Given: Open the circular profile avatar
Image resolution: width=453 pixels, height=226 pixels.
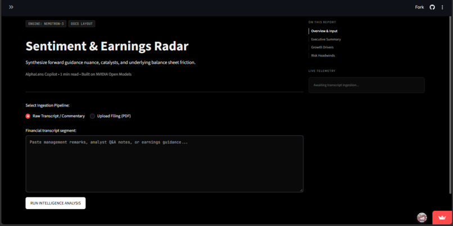Looking at the screenshot, I should click(422, 218).
